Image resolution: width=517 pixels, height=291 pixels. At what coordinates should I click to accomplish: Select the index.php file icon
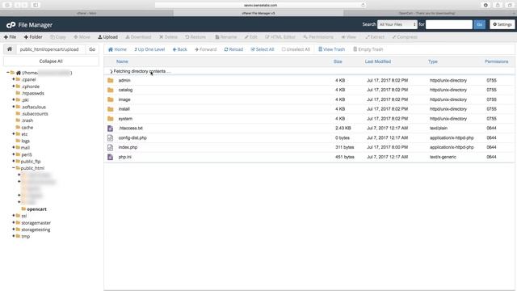[111, 147]
